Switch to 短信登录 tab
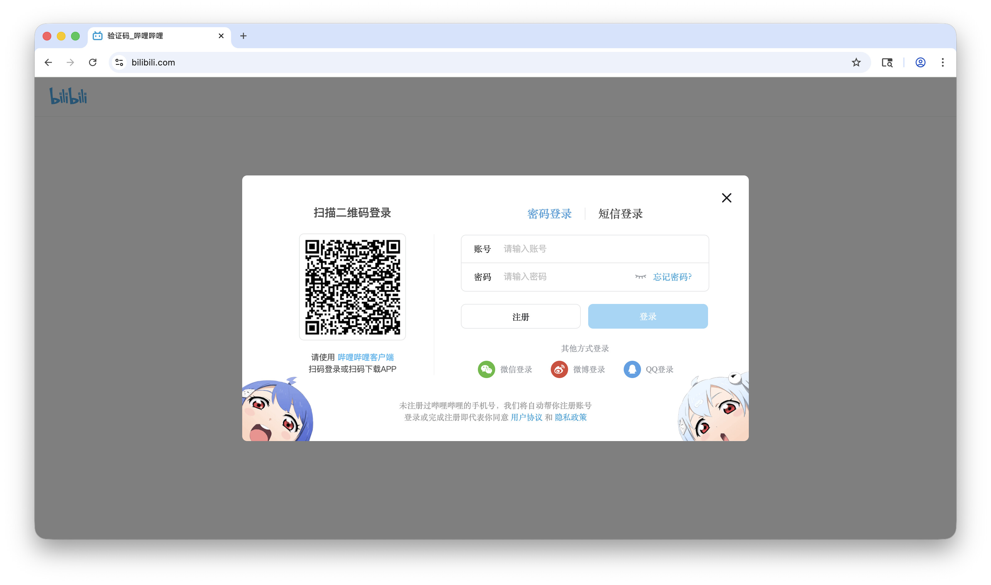This screenshot has height=585, width=991. click(x=620, y=214)
